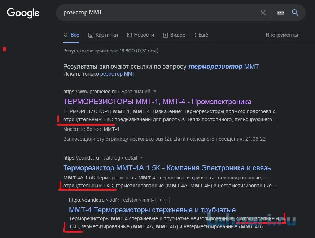Clear the search query with the X icon
Image resolution: width=315 pixels, height=238 pixels.
[263, 13]
